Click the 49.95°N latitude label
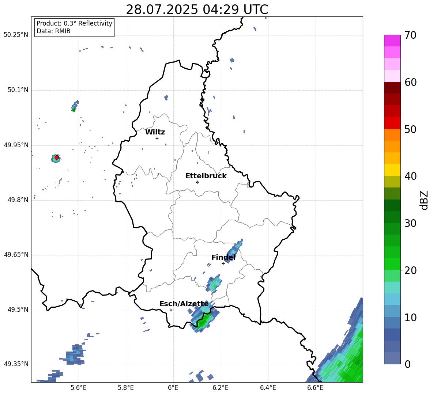 pyautogui.click(x=16, y=145)
